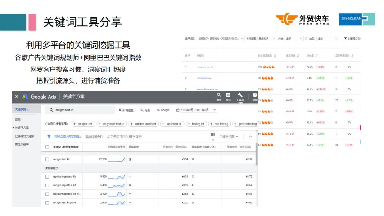The height and width of the screenshot is (216, 384).
Task: Click the plus icon on the antigen test chip
Action: tap(74, 124)
